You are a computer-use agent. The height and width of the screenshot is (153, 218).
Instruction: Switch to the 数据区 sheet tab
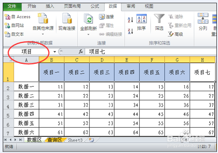point(34,140)
